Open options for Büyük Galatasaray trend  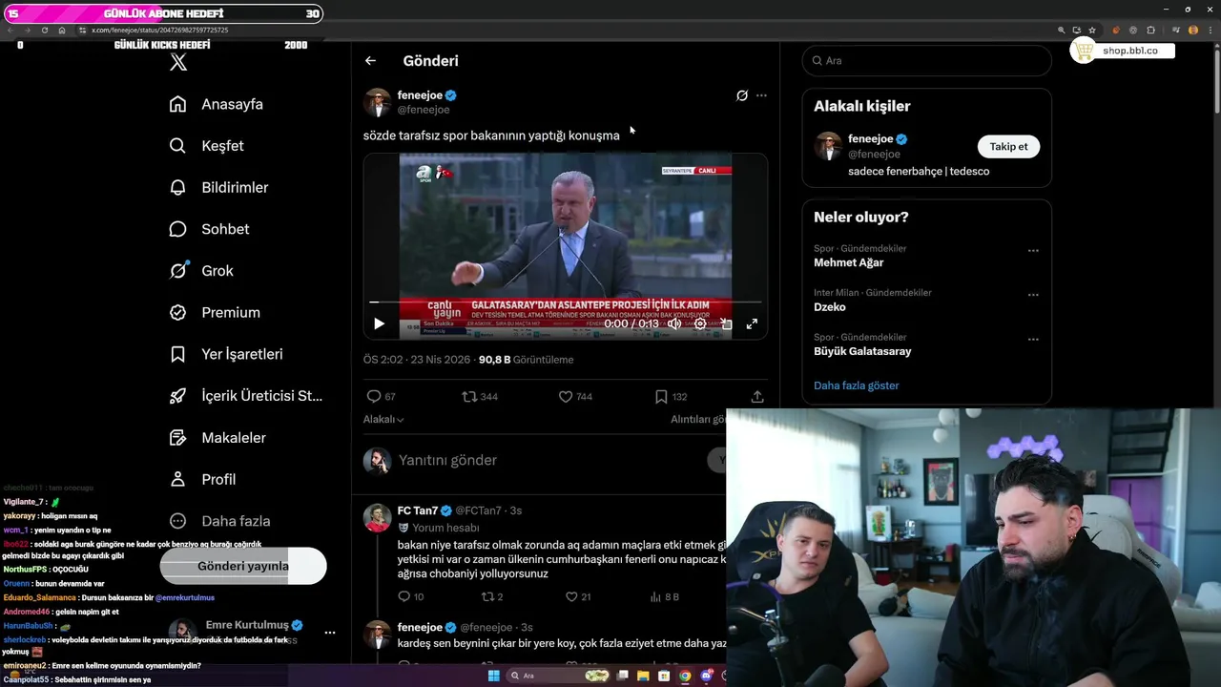pos(1033,340)
